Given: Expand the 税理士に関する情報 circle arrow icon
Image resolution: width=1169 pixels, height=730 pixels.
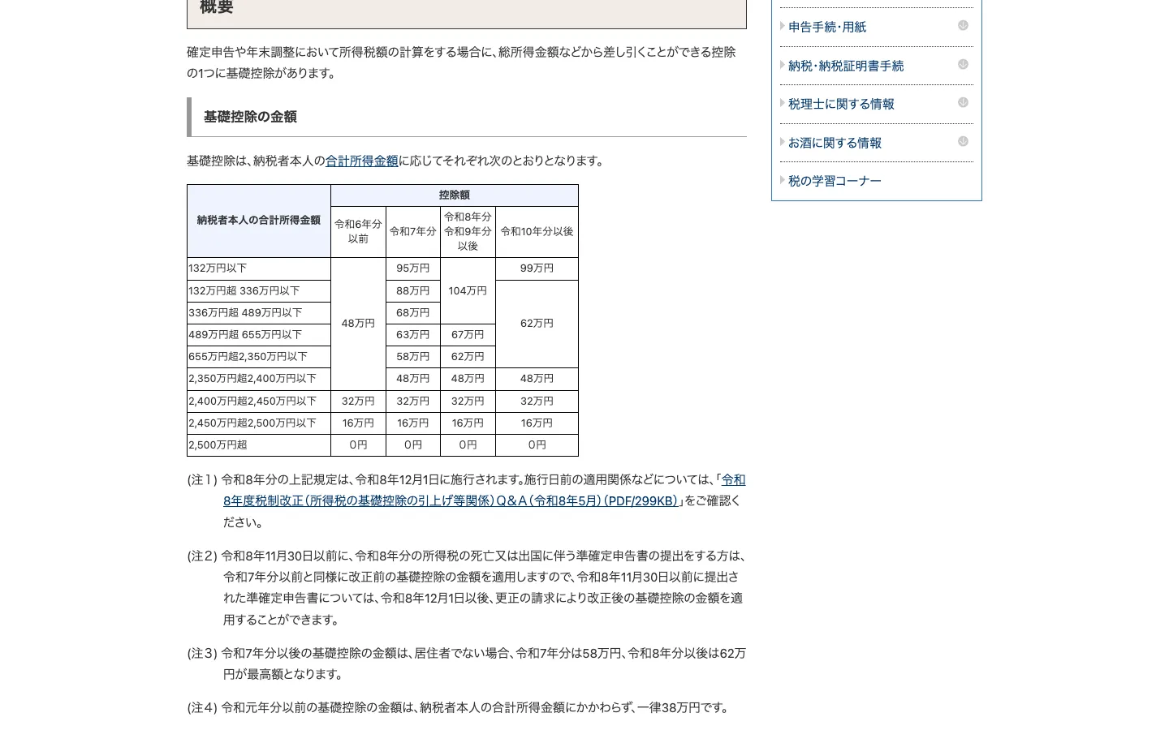Looking at the screenshot, I should tap(963, 103).
